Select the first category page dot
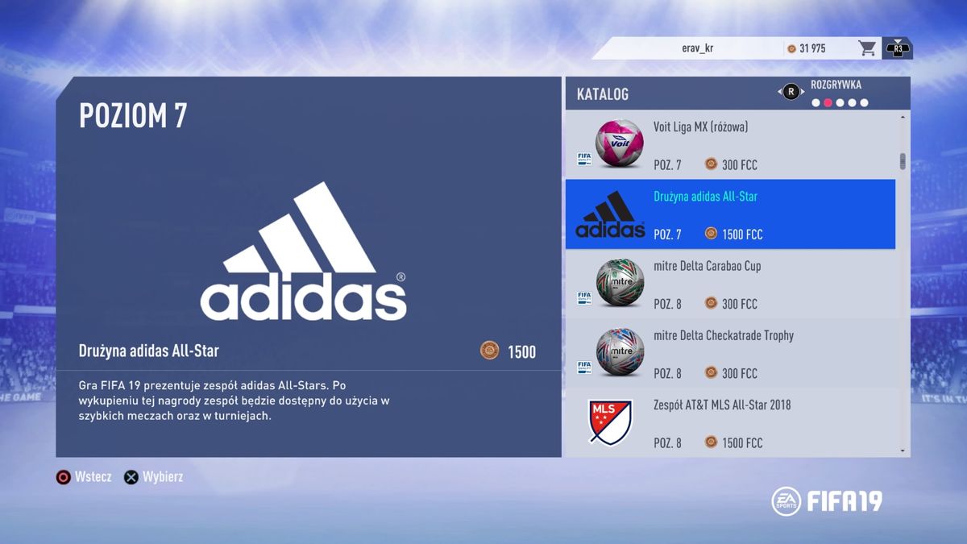The width and height of the screenshot is (967, 544). (816, 103)
